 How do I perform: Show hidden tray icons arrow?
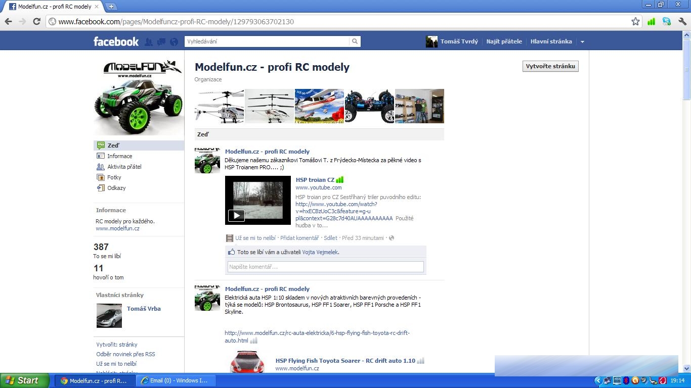[x=598, y=380]
